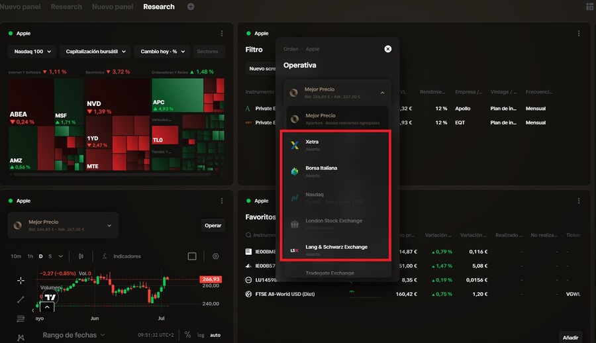The width and height of the screenshot is (596, 343).
Task: Click the VGWL ticker cell
Action: pos(573,294)
